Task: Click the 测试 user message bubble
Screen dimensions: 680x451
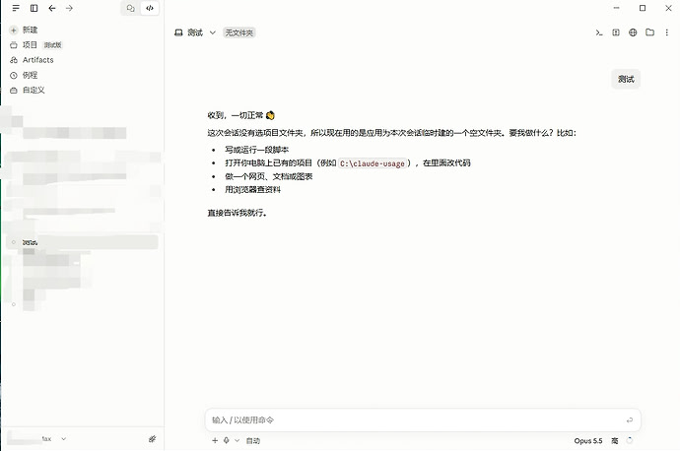Action: tap(626, 80)
